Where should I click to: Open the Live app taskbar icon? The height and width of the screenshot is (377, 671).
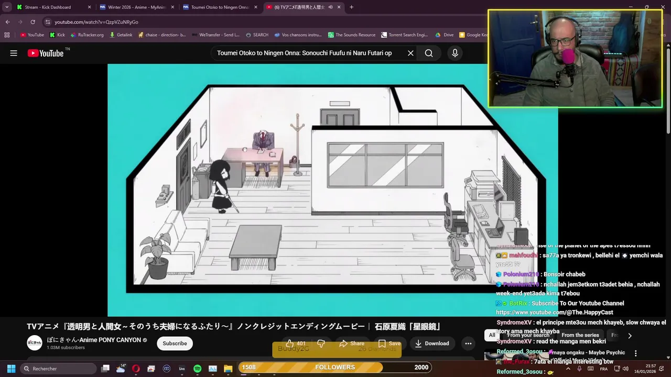(182, 368)
